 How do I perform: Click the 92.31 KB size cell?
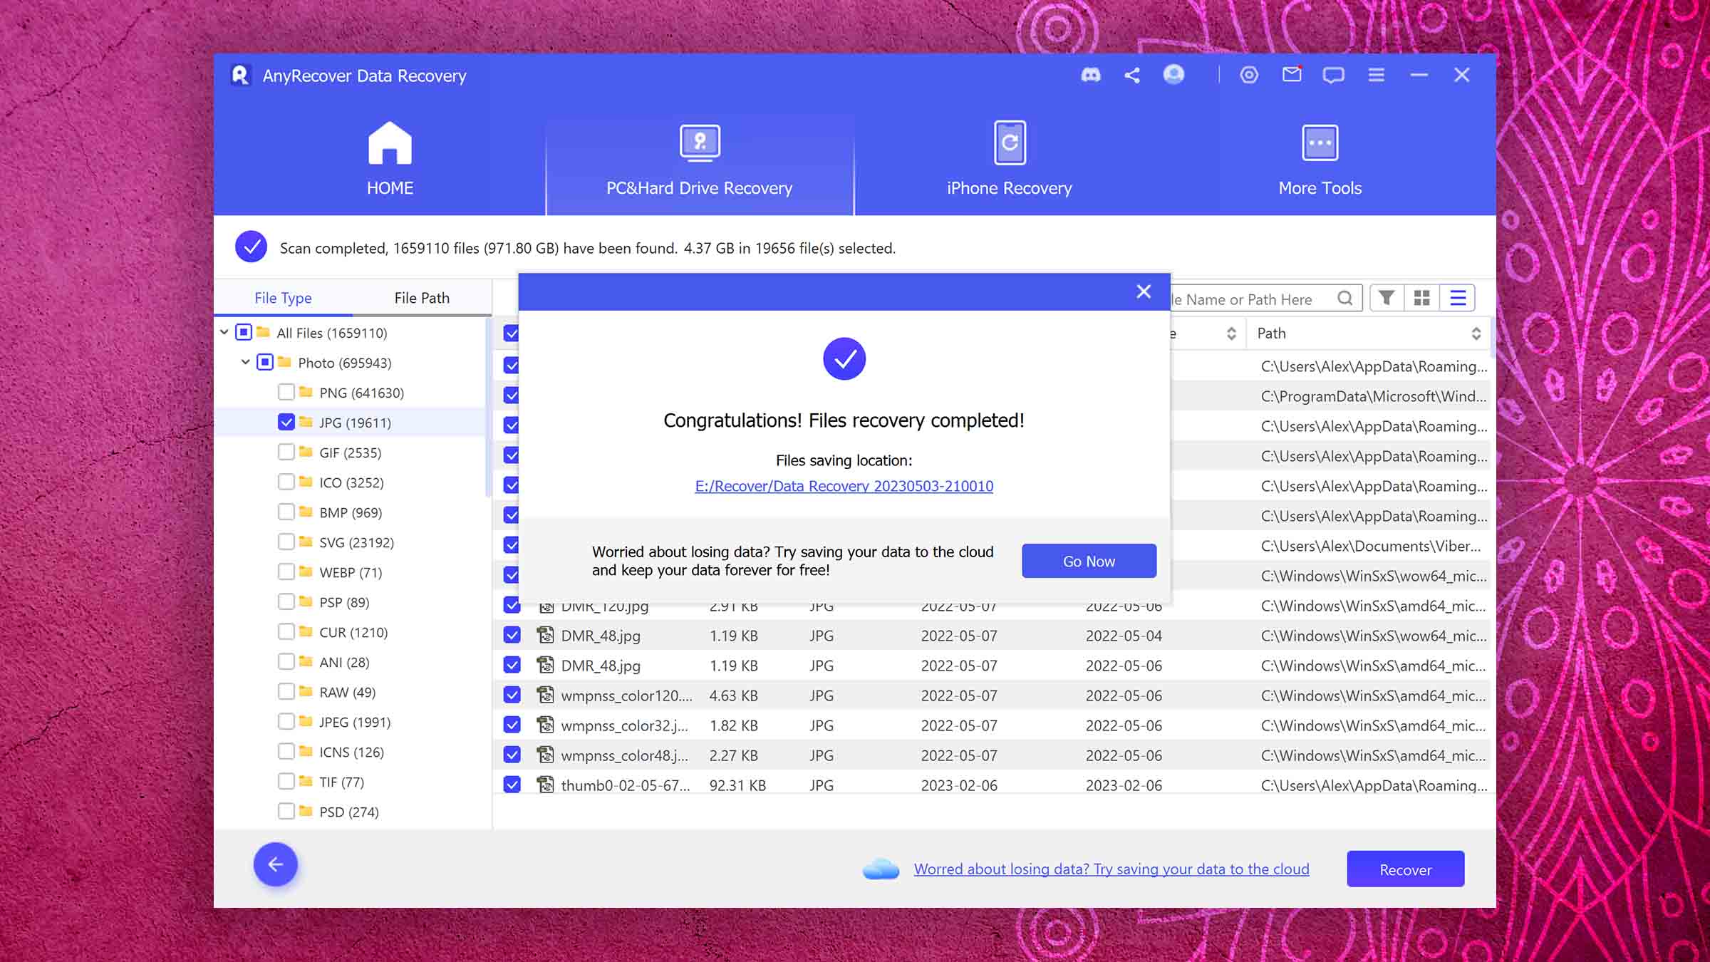click(x=737, y=785)
